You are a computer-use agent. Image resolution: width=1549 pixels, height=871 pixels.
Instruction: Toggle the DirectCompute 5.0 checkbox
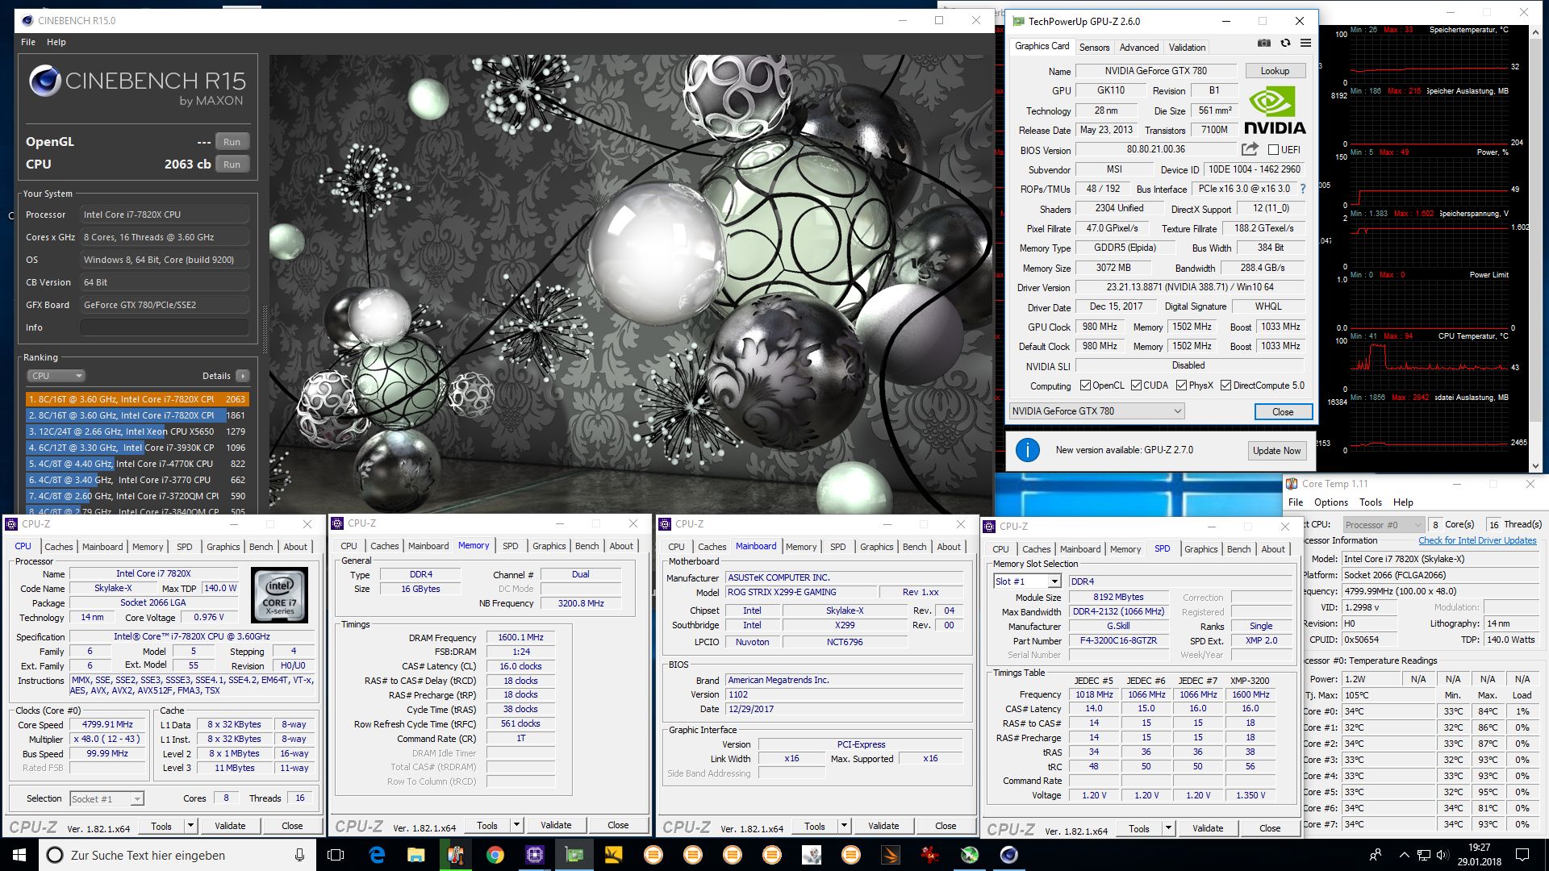pos(1225,385)
